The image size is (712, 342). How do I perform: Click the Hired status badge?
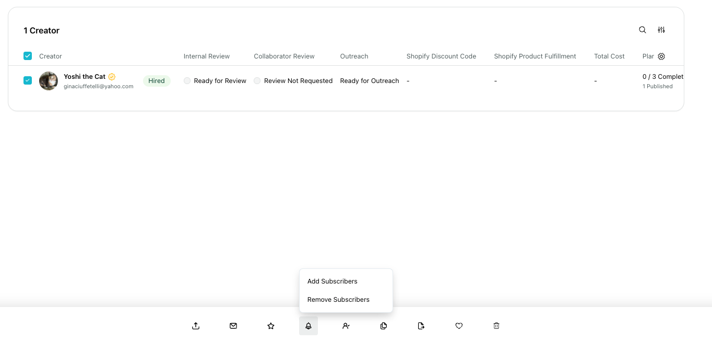point(157,81)
